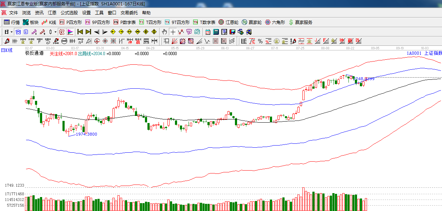442x211 pixels.
Task: Click the calendar date icon
Action: point(207,32)
